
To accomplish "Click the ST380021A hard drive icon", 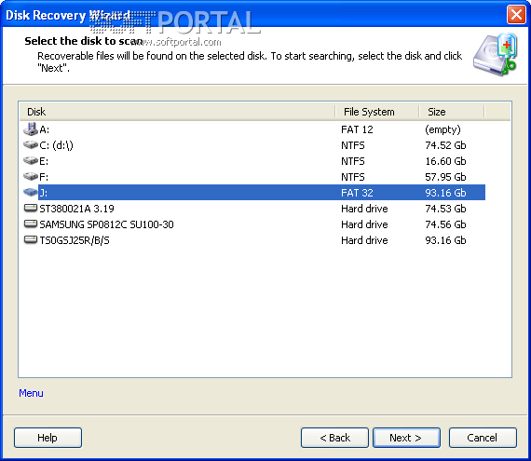I will click(x=31, y=208).
